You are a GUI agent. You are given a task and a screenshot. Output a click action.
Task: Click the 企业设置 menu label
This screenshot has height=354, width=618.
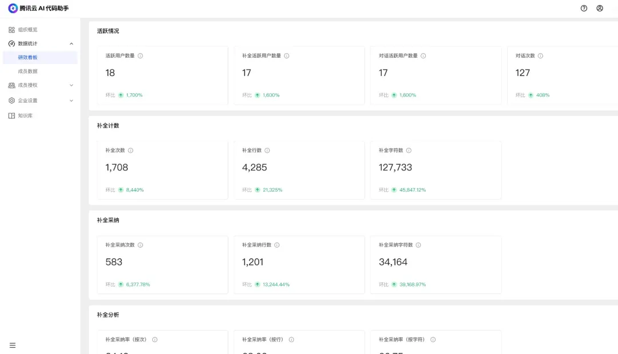click(x=27, y=101)
